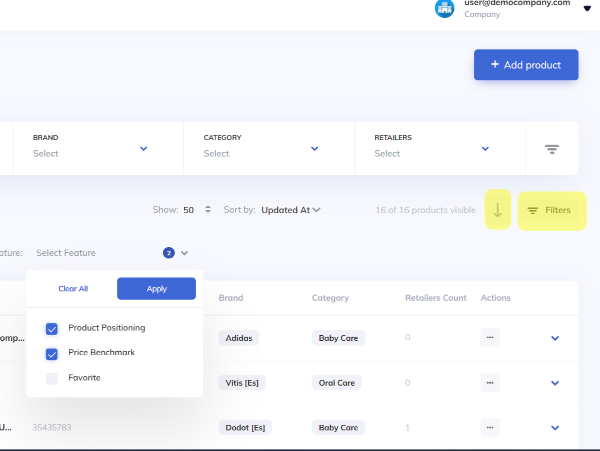The height and width of the screenshot is (451, 600).
Task: Uncheck the Product Positioning checkbox
Action: (x=52, y=329)
